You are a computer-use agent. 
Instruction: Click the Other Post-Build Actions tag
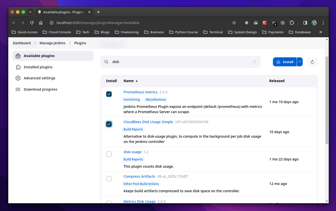pyautogui.click(x=141, y=184)
